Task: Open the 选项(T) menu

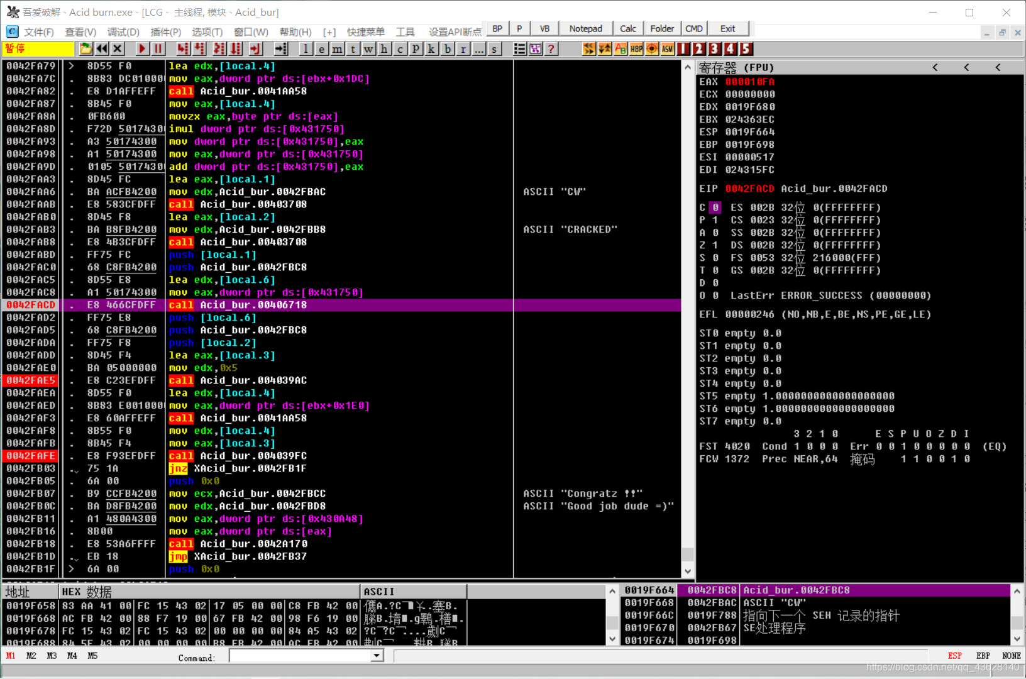Action: (x=207, y=31)
